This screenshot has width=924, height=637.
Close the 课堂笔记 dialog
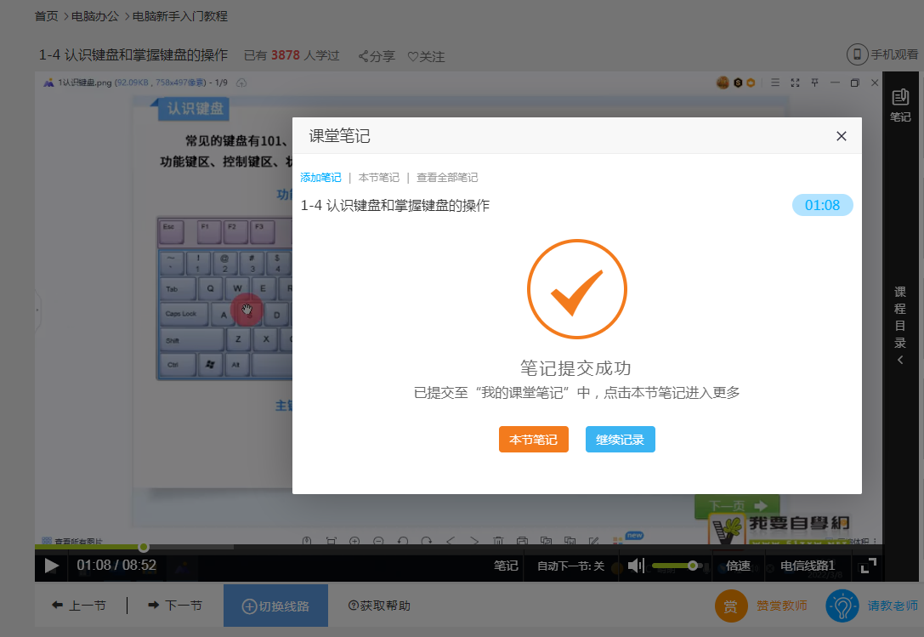tap(842, 136)
